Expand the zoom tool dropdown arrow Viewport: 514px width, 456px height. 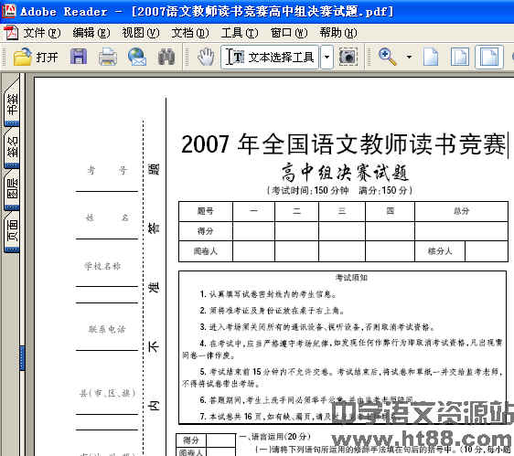pyautogui.click(x=409, y=57)
